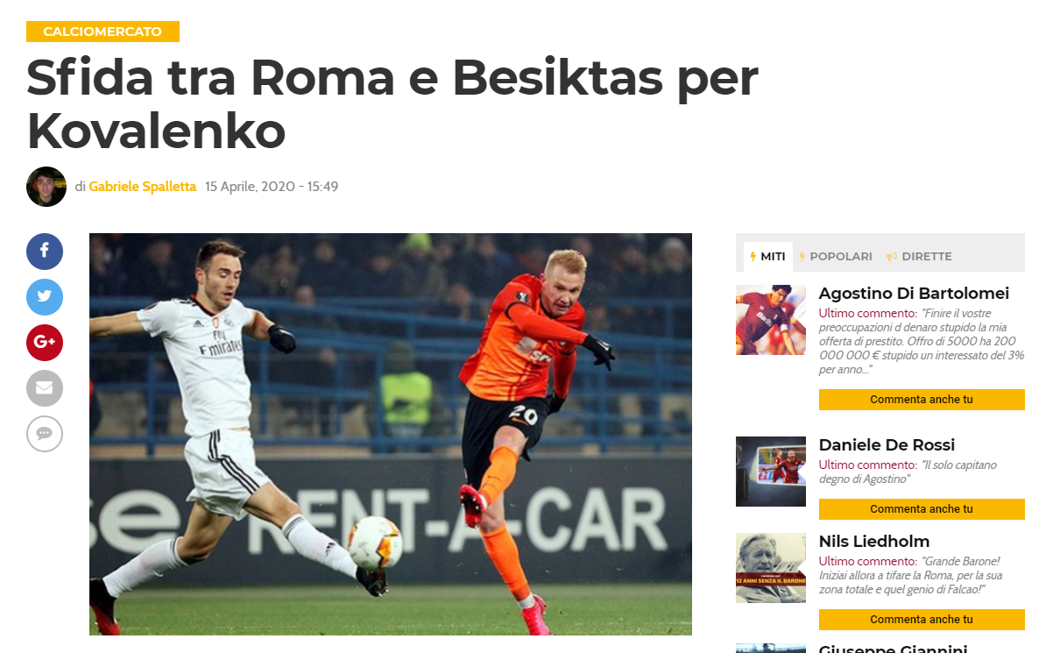Click the megaphone icon beside DIRETTE

[x=891, y=257]
